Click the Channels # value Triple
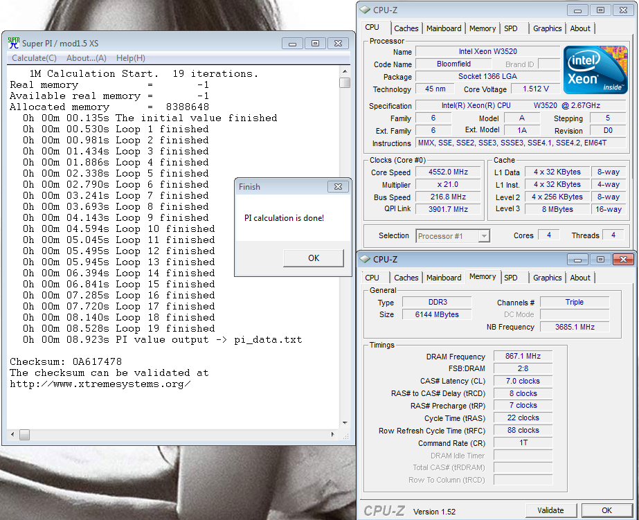 (x=575, y=302)
